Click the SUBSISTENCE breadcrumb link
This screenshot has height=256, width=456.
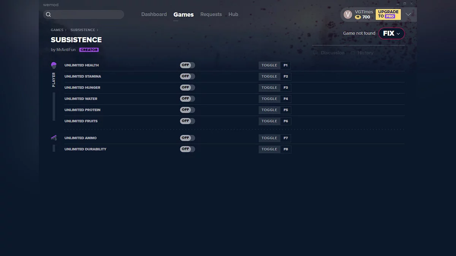point(82,30)
